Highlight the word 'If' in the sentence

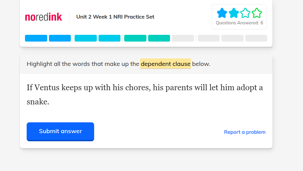pyautogui.click(x=30, y=88)
